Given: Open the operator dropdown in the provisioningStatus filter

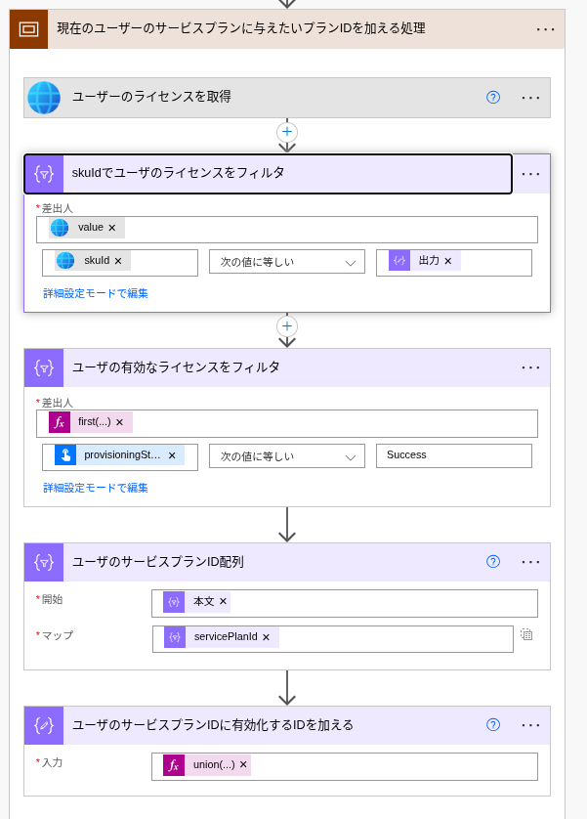Looking at the screenshot, I should [x=287, y=456].
